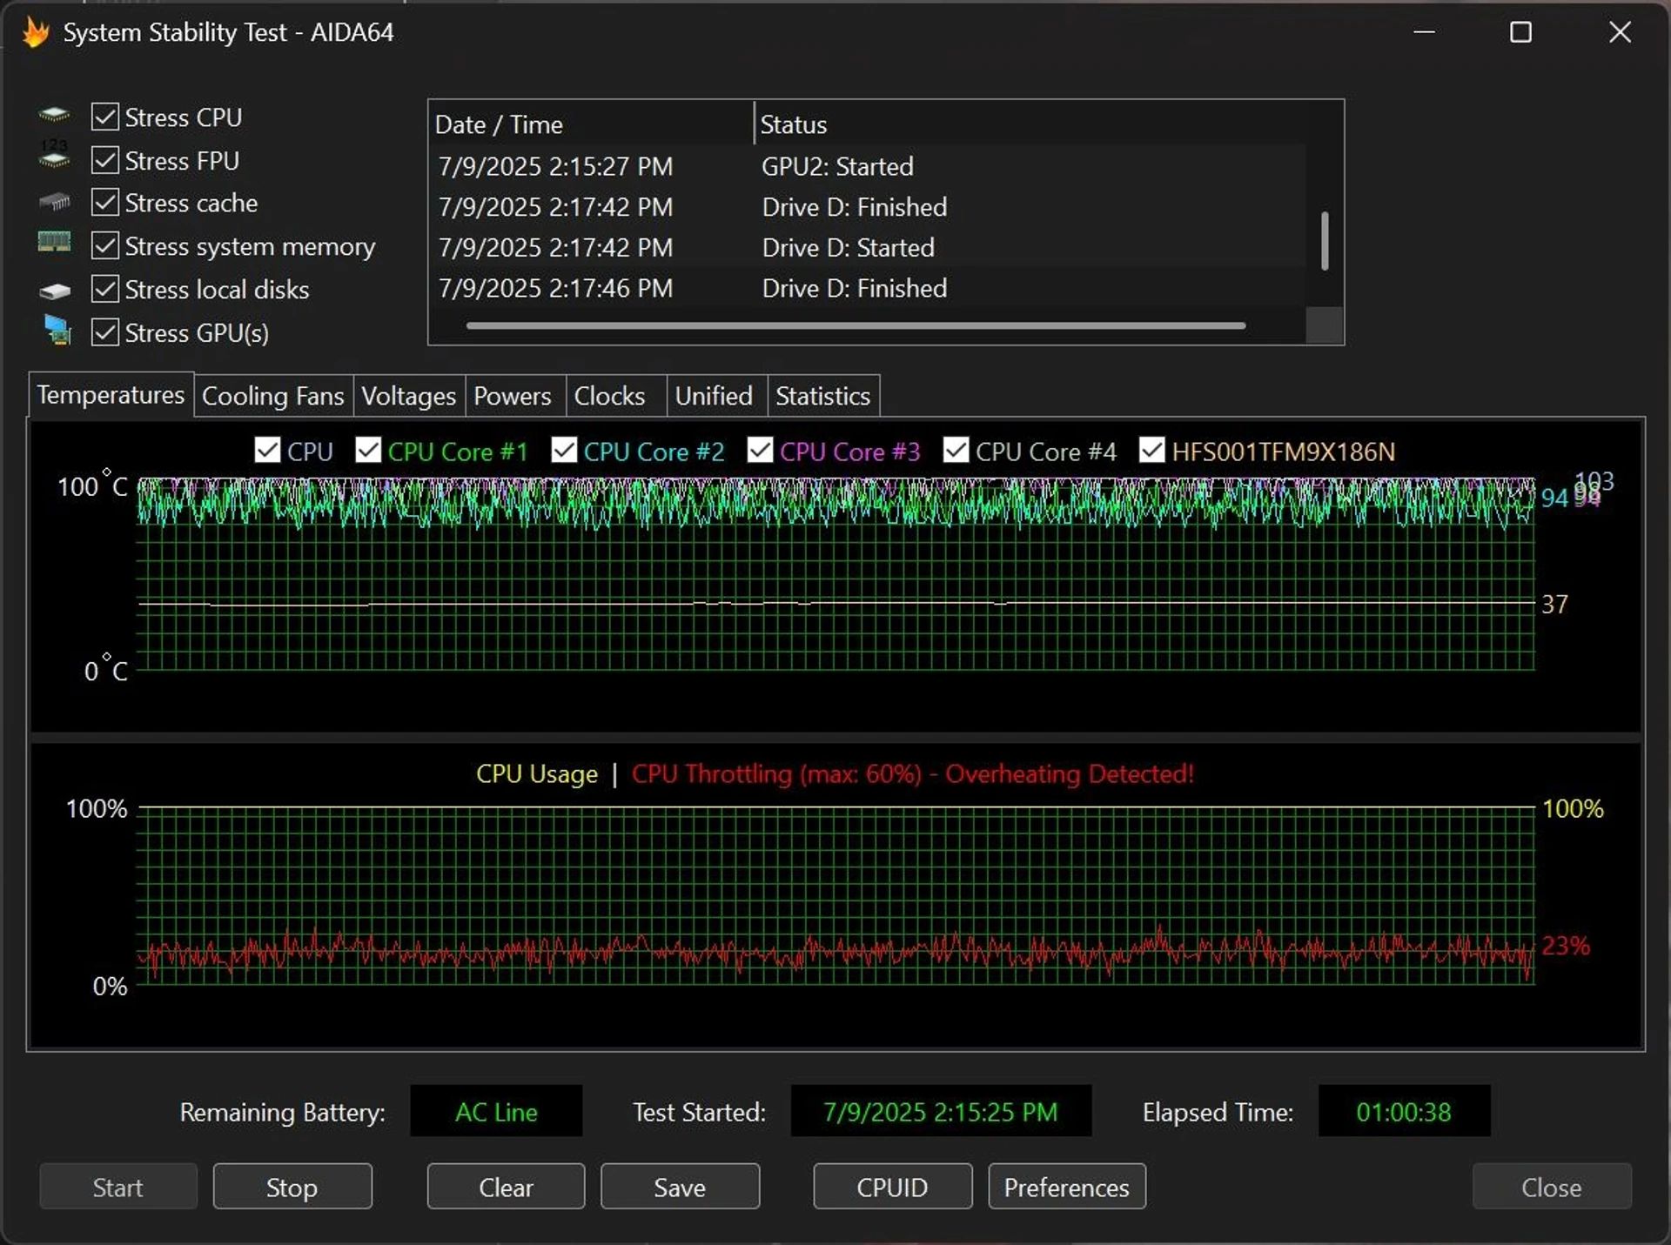Click the CPU Usage graph label
The width and height of the screenshot is (1671, 1245).
537,773
